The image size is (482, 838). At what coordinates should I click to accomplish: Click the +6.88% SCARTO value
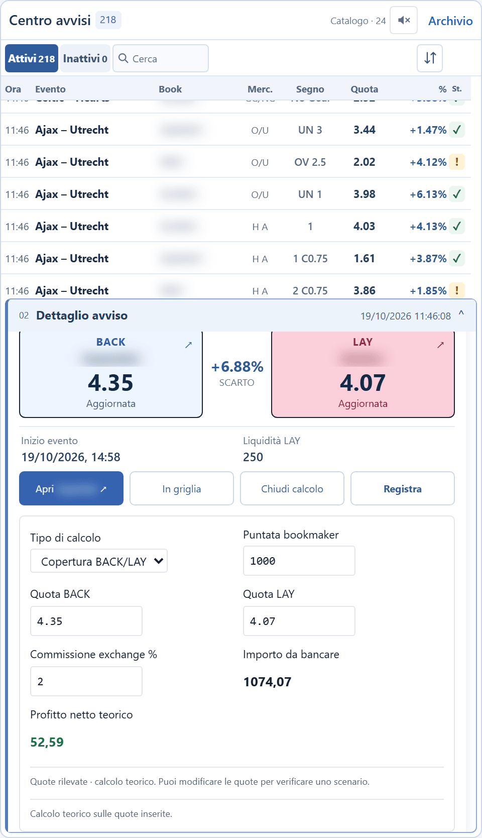237,367
